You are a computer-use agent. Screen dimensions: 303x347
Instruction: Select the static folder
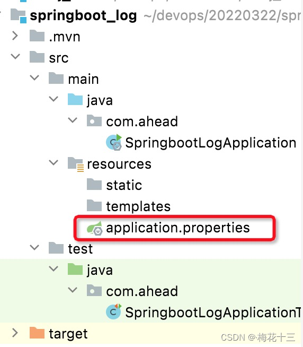[x=124, y=185]
